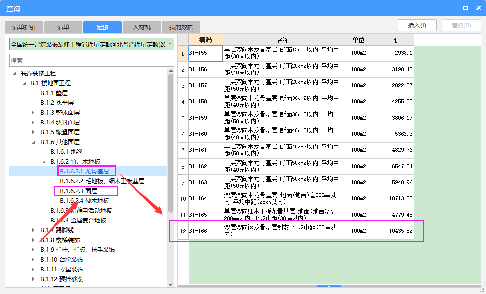Switch to the 清单指引 tab

[x=24, y=27]
